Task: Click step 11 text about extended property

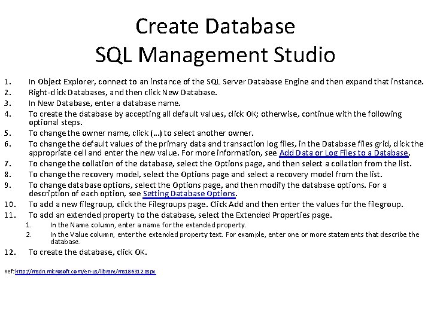Action: pyautogui.click(x=180, y=215)
